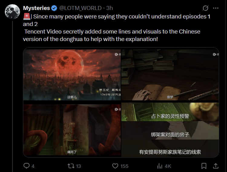Open the @LOTM_WORLD handle link
This screenshot has height=172, width=227.
80,8
